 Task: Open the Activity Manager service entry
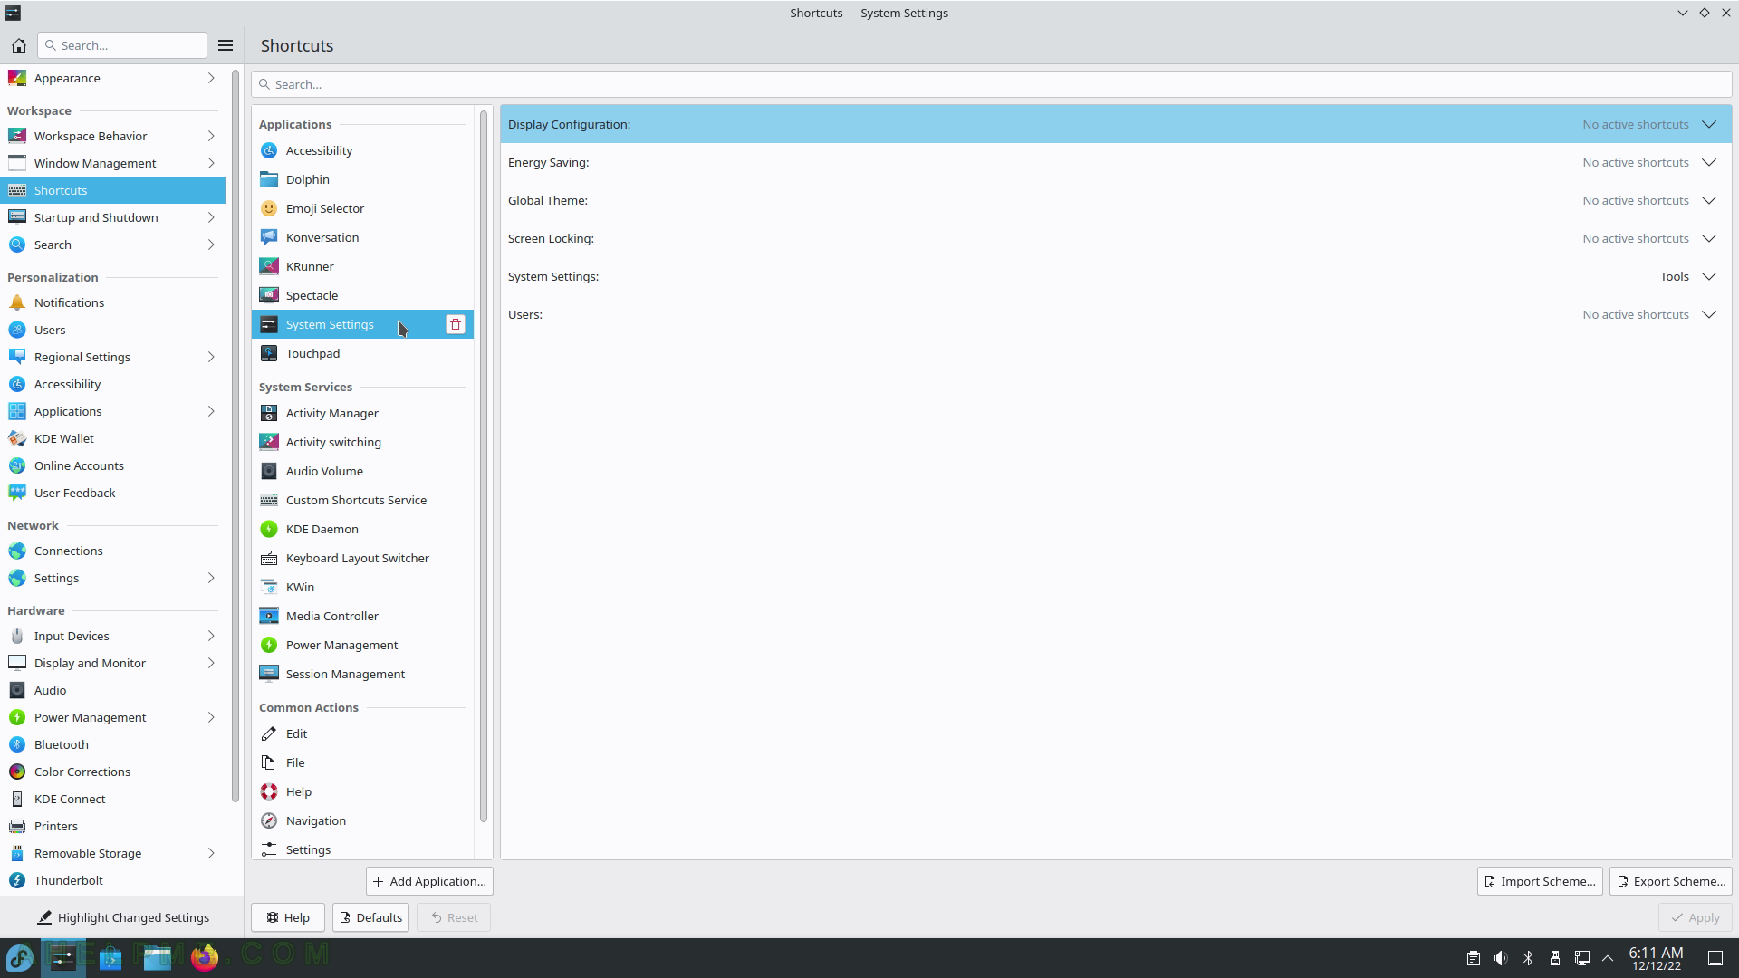coord(362,413)
